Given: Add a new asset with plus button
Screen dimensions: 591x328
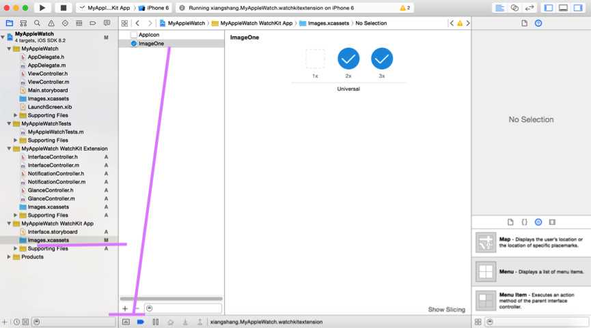Looking at the screenshot, I should coord(125,308).
